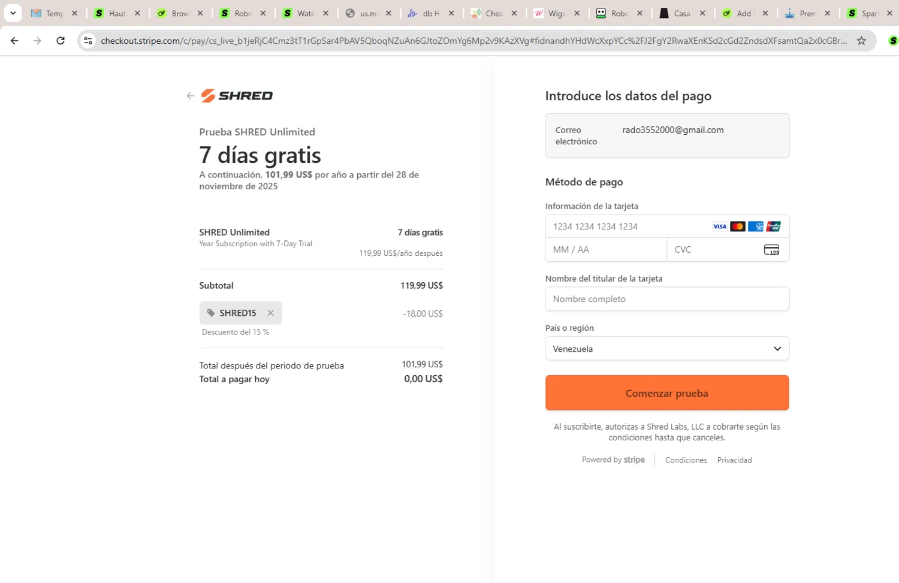Close the 'us.m' tab
Image resolution: width=899 pixels, height=583 pixels.
(388, 13)
